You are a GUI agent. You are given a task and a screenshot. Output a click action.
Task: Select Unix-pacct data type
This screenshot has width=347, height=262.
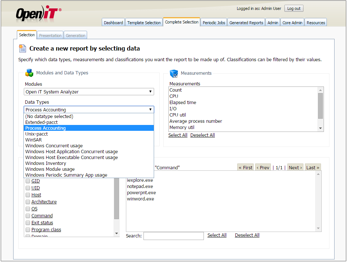(x=89, y=134)
